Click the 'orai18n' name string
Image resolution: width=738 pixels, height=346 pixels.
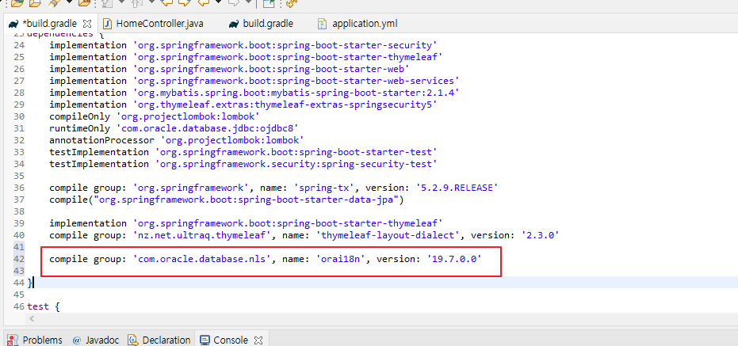coord(341,259)
